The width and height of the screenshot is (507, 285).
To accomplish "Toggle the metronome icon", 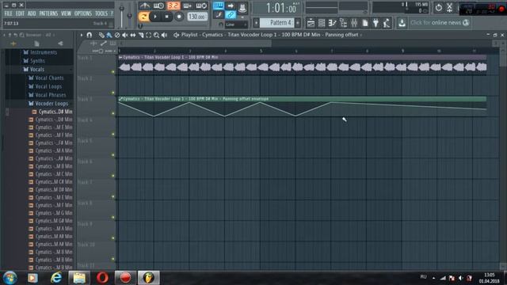I will [144, 6].
